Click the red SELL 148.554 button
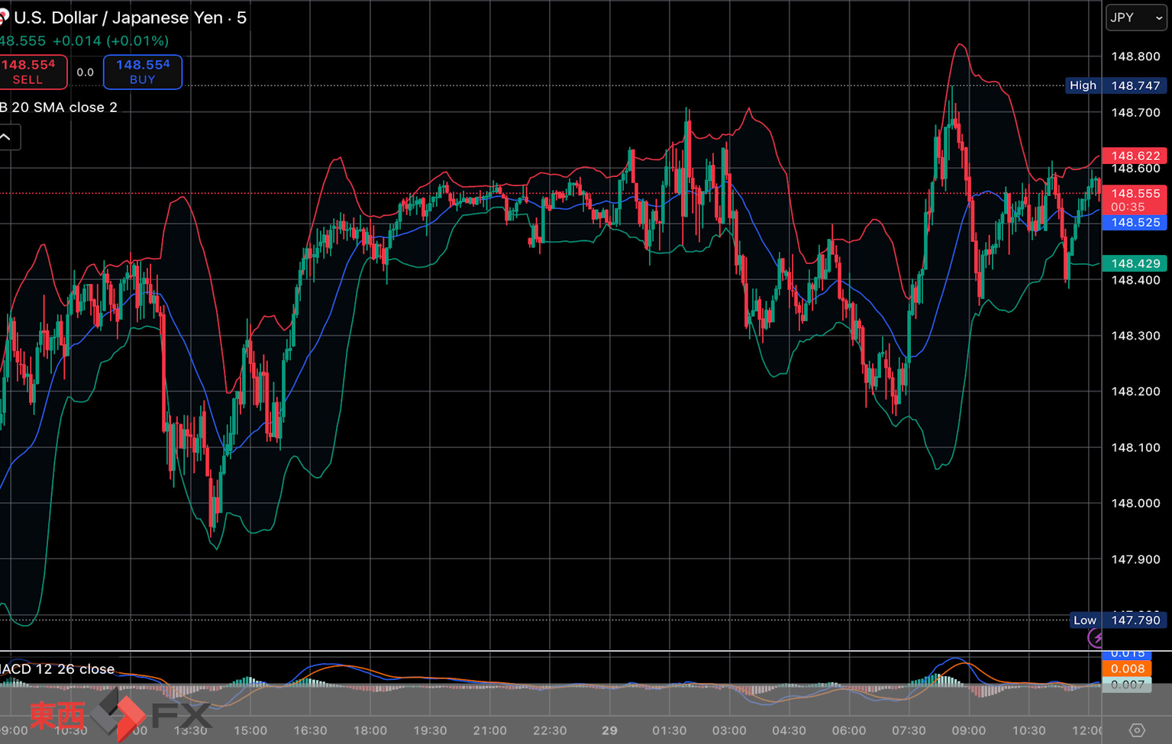1172x744 pixels. tap(31, 72)
